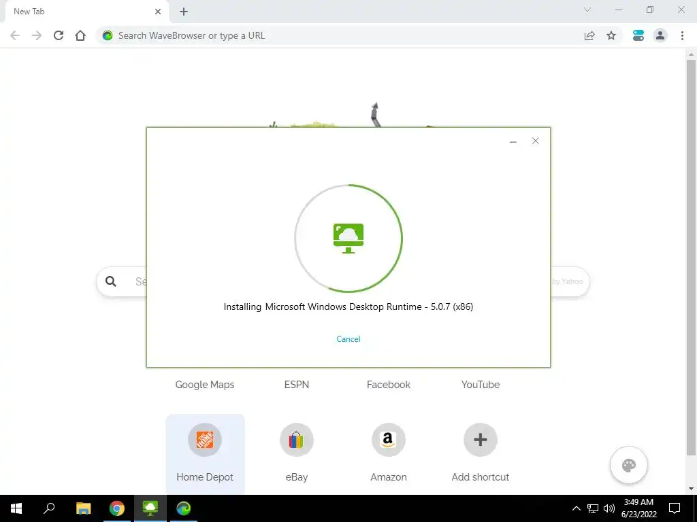The image size is (697, 522).
Task: Open the Facebook shortcut
Action: 389,385
